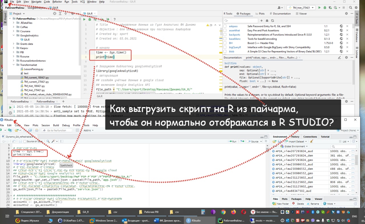
Task: Tick the bigQueryR package checkbox
Action: pos(225,47)
